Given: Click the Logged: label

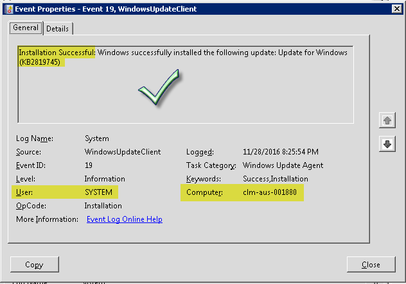Looking at the screenshot, I should coord(200,152).
